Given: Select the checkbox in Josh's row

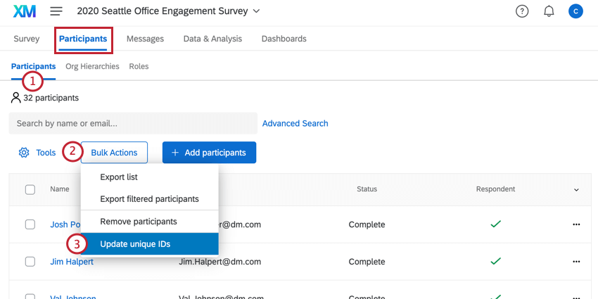Looking at the screenshot, I should 30,224.
